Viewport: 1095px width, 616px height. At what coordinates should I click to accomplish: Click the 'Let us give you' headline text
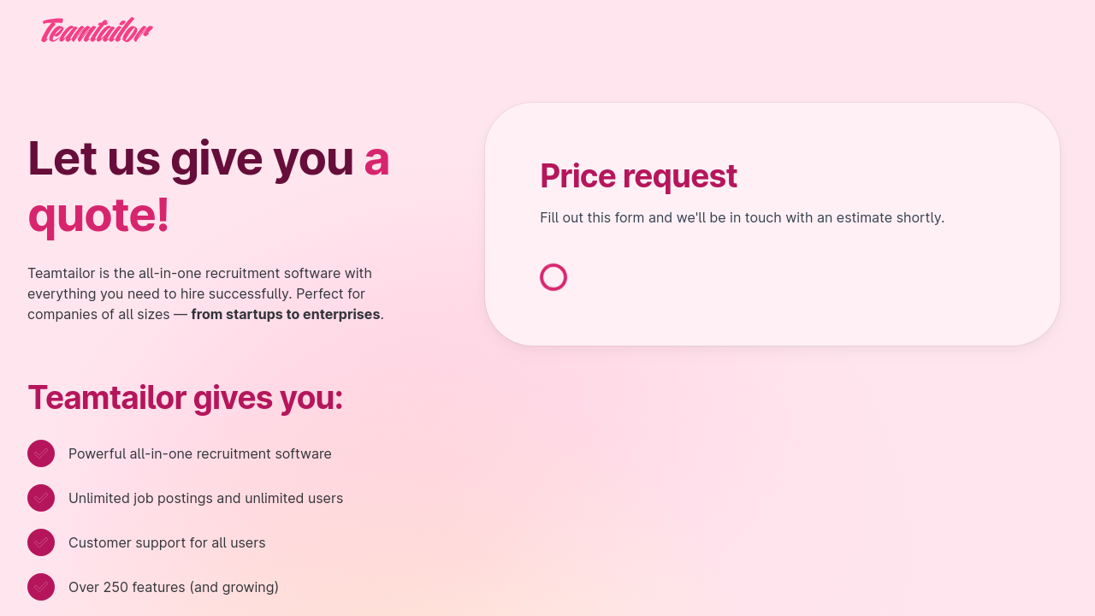[x=190, y=158]
